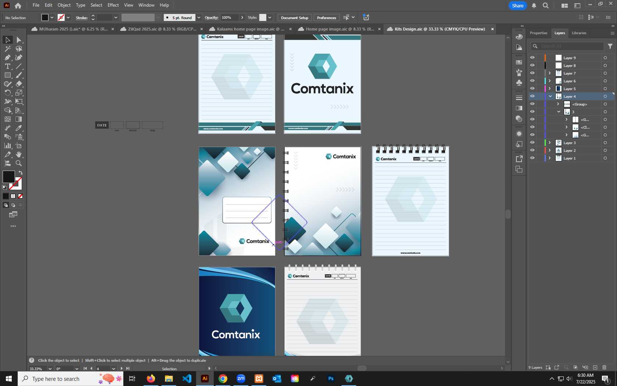Expand Layer 5 contents
The width and height of the screenshot is (617, 386).
point(550,89)
